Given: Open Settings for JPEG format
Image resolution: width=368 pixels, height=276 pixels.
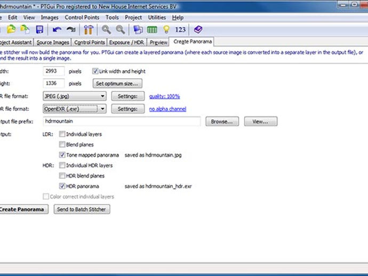Looking at the screenshot, I should [127, 96].
